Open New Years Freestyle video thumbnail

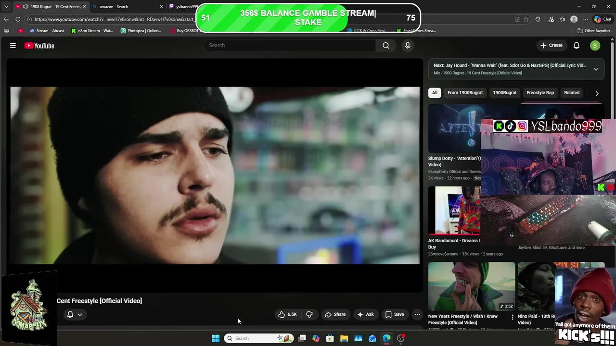coord(472,286)
